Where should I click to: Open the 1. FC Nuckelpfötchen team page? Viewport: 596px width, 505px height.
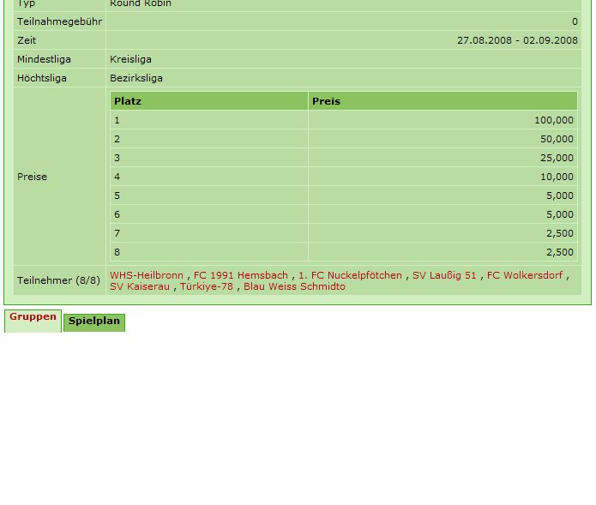click(350, 275)
